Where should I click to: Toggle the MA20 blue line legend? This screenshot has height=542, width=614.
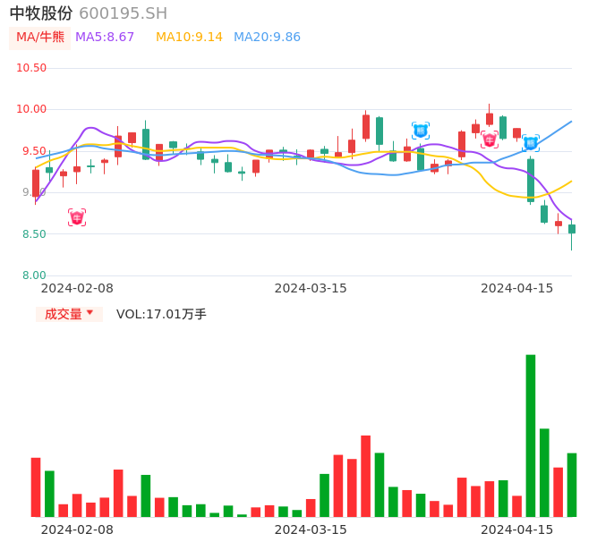tap(267, 38)
